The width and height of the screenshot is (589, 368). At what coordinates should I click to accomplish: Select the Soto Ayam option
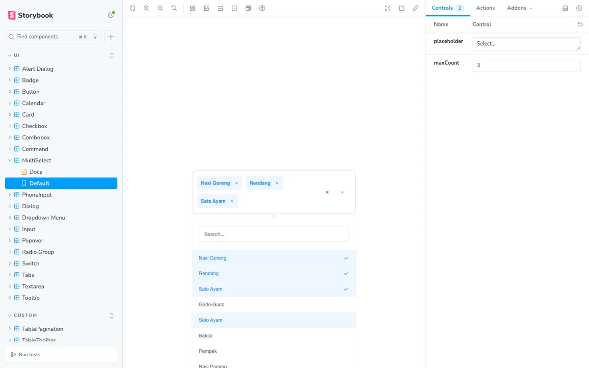[274, 320]
